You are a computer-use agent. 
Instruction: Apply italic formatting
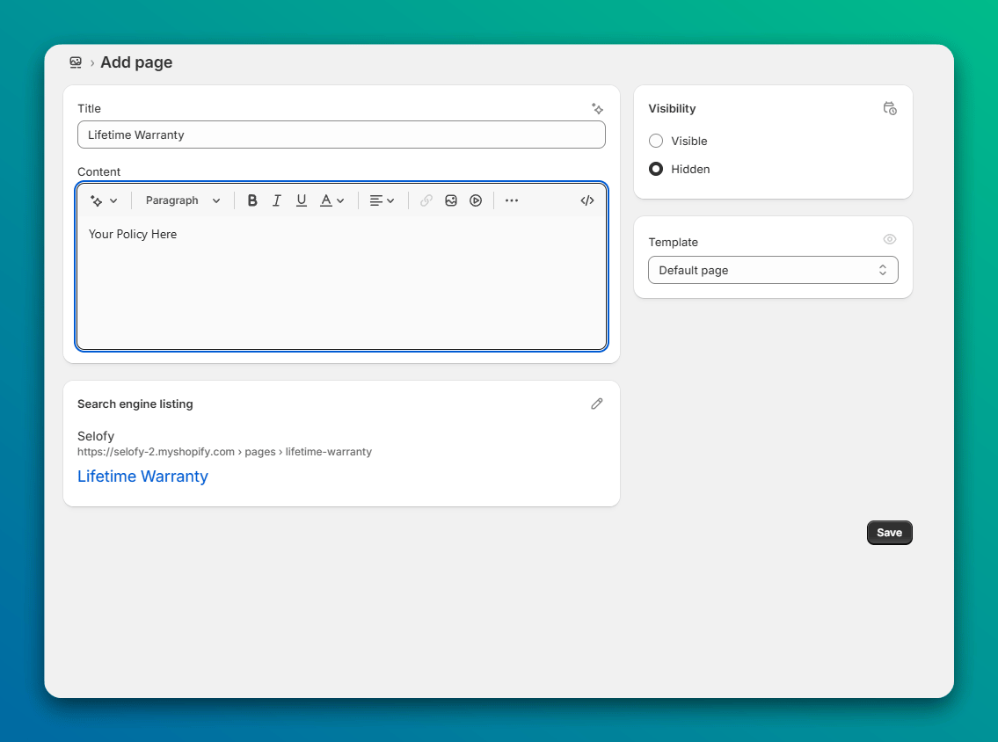pos(276,200)
